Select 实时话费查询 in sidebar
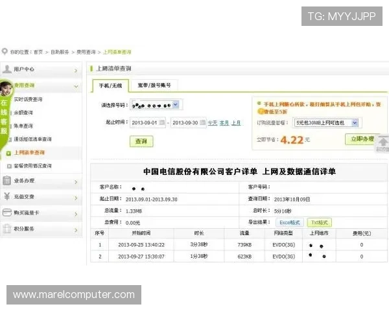The height and width of the screenshot is (311, 389). (x=28, y=99)
